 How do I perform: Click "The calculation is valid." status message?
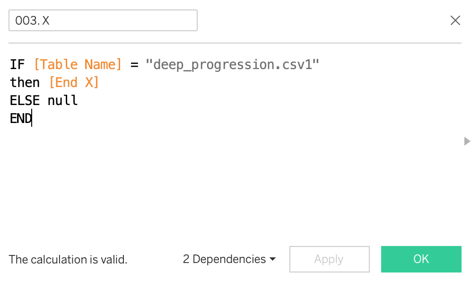68,259
